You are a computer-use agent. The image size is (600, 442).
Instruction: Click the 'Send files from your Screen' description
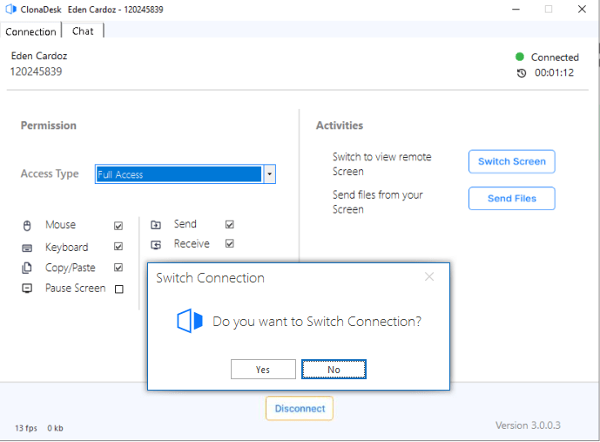pyautogui.click(x=378, y=202)
